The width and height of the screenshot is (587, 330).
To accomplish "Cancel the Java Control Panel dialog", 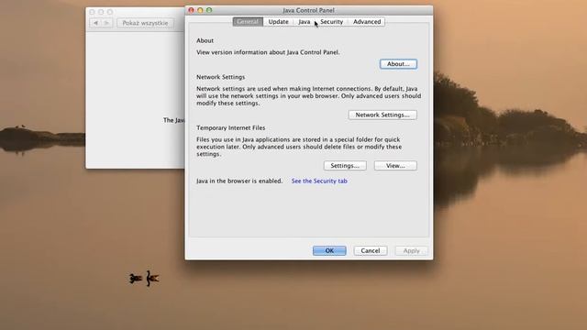I will tap(371, 250).
